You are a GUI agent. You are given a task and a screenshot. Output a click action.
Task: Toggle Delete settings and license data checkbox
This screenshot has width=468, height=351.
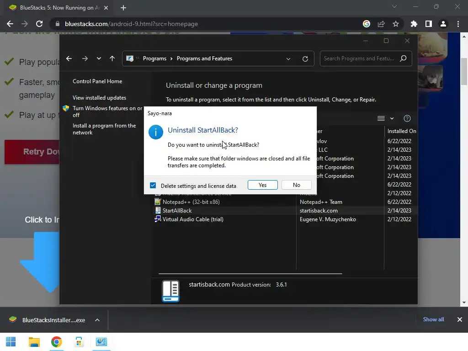click(x=153, y=186)
